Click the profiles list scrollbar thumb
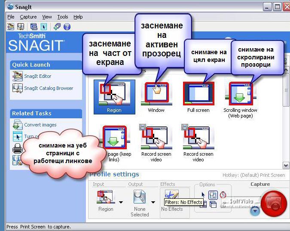Screen dimensions: 290x231 coord(286,90)
